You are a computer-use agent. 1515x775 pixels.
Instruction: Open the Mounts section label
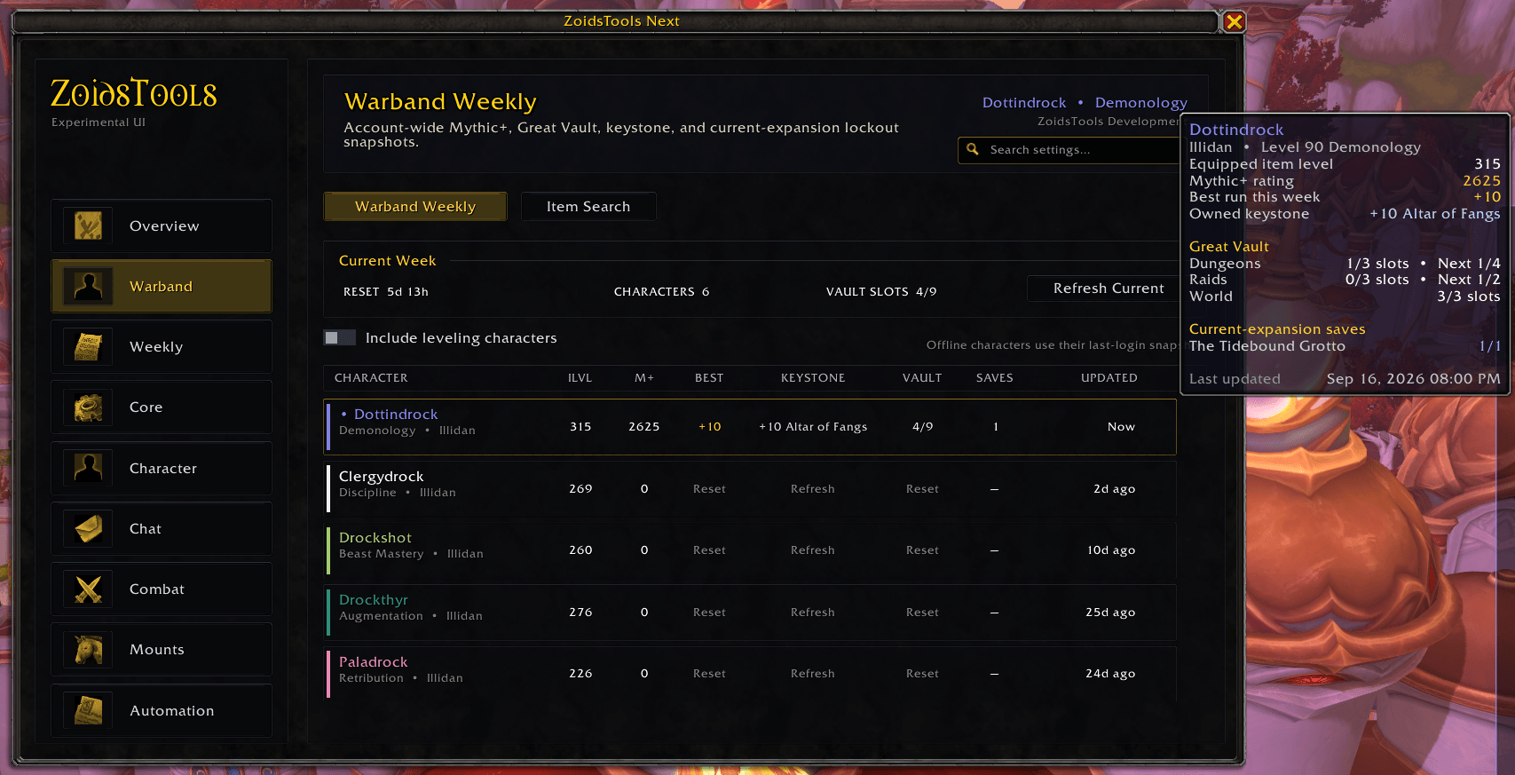[157, 650]
